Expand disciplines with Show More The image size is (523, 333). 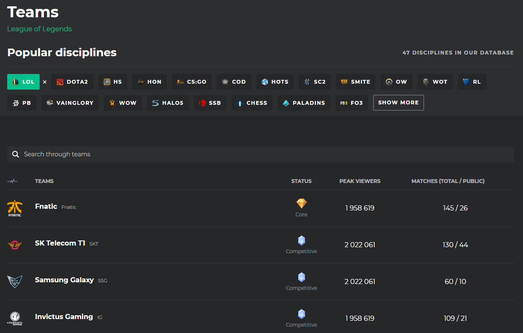(x=398, y=103)
